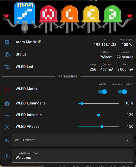The width and height of the screenshot is (136, 167).
Task: Click the WLED Preset dropdown arrow
Action: [128, 140]
